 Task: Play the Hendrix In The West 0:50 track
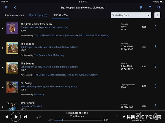pyautogui.click(x=3, y=107)
